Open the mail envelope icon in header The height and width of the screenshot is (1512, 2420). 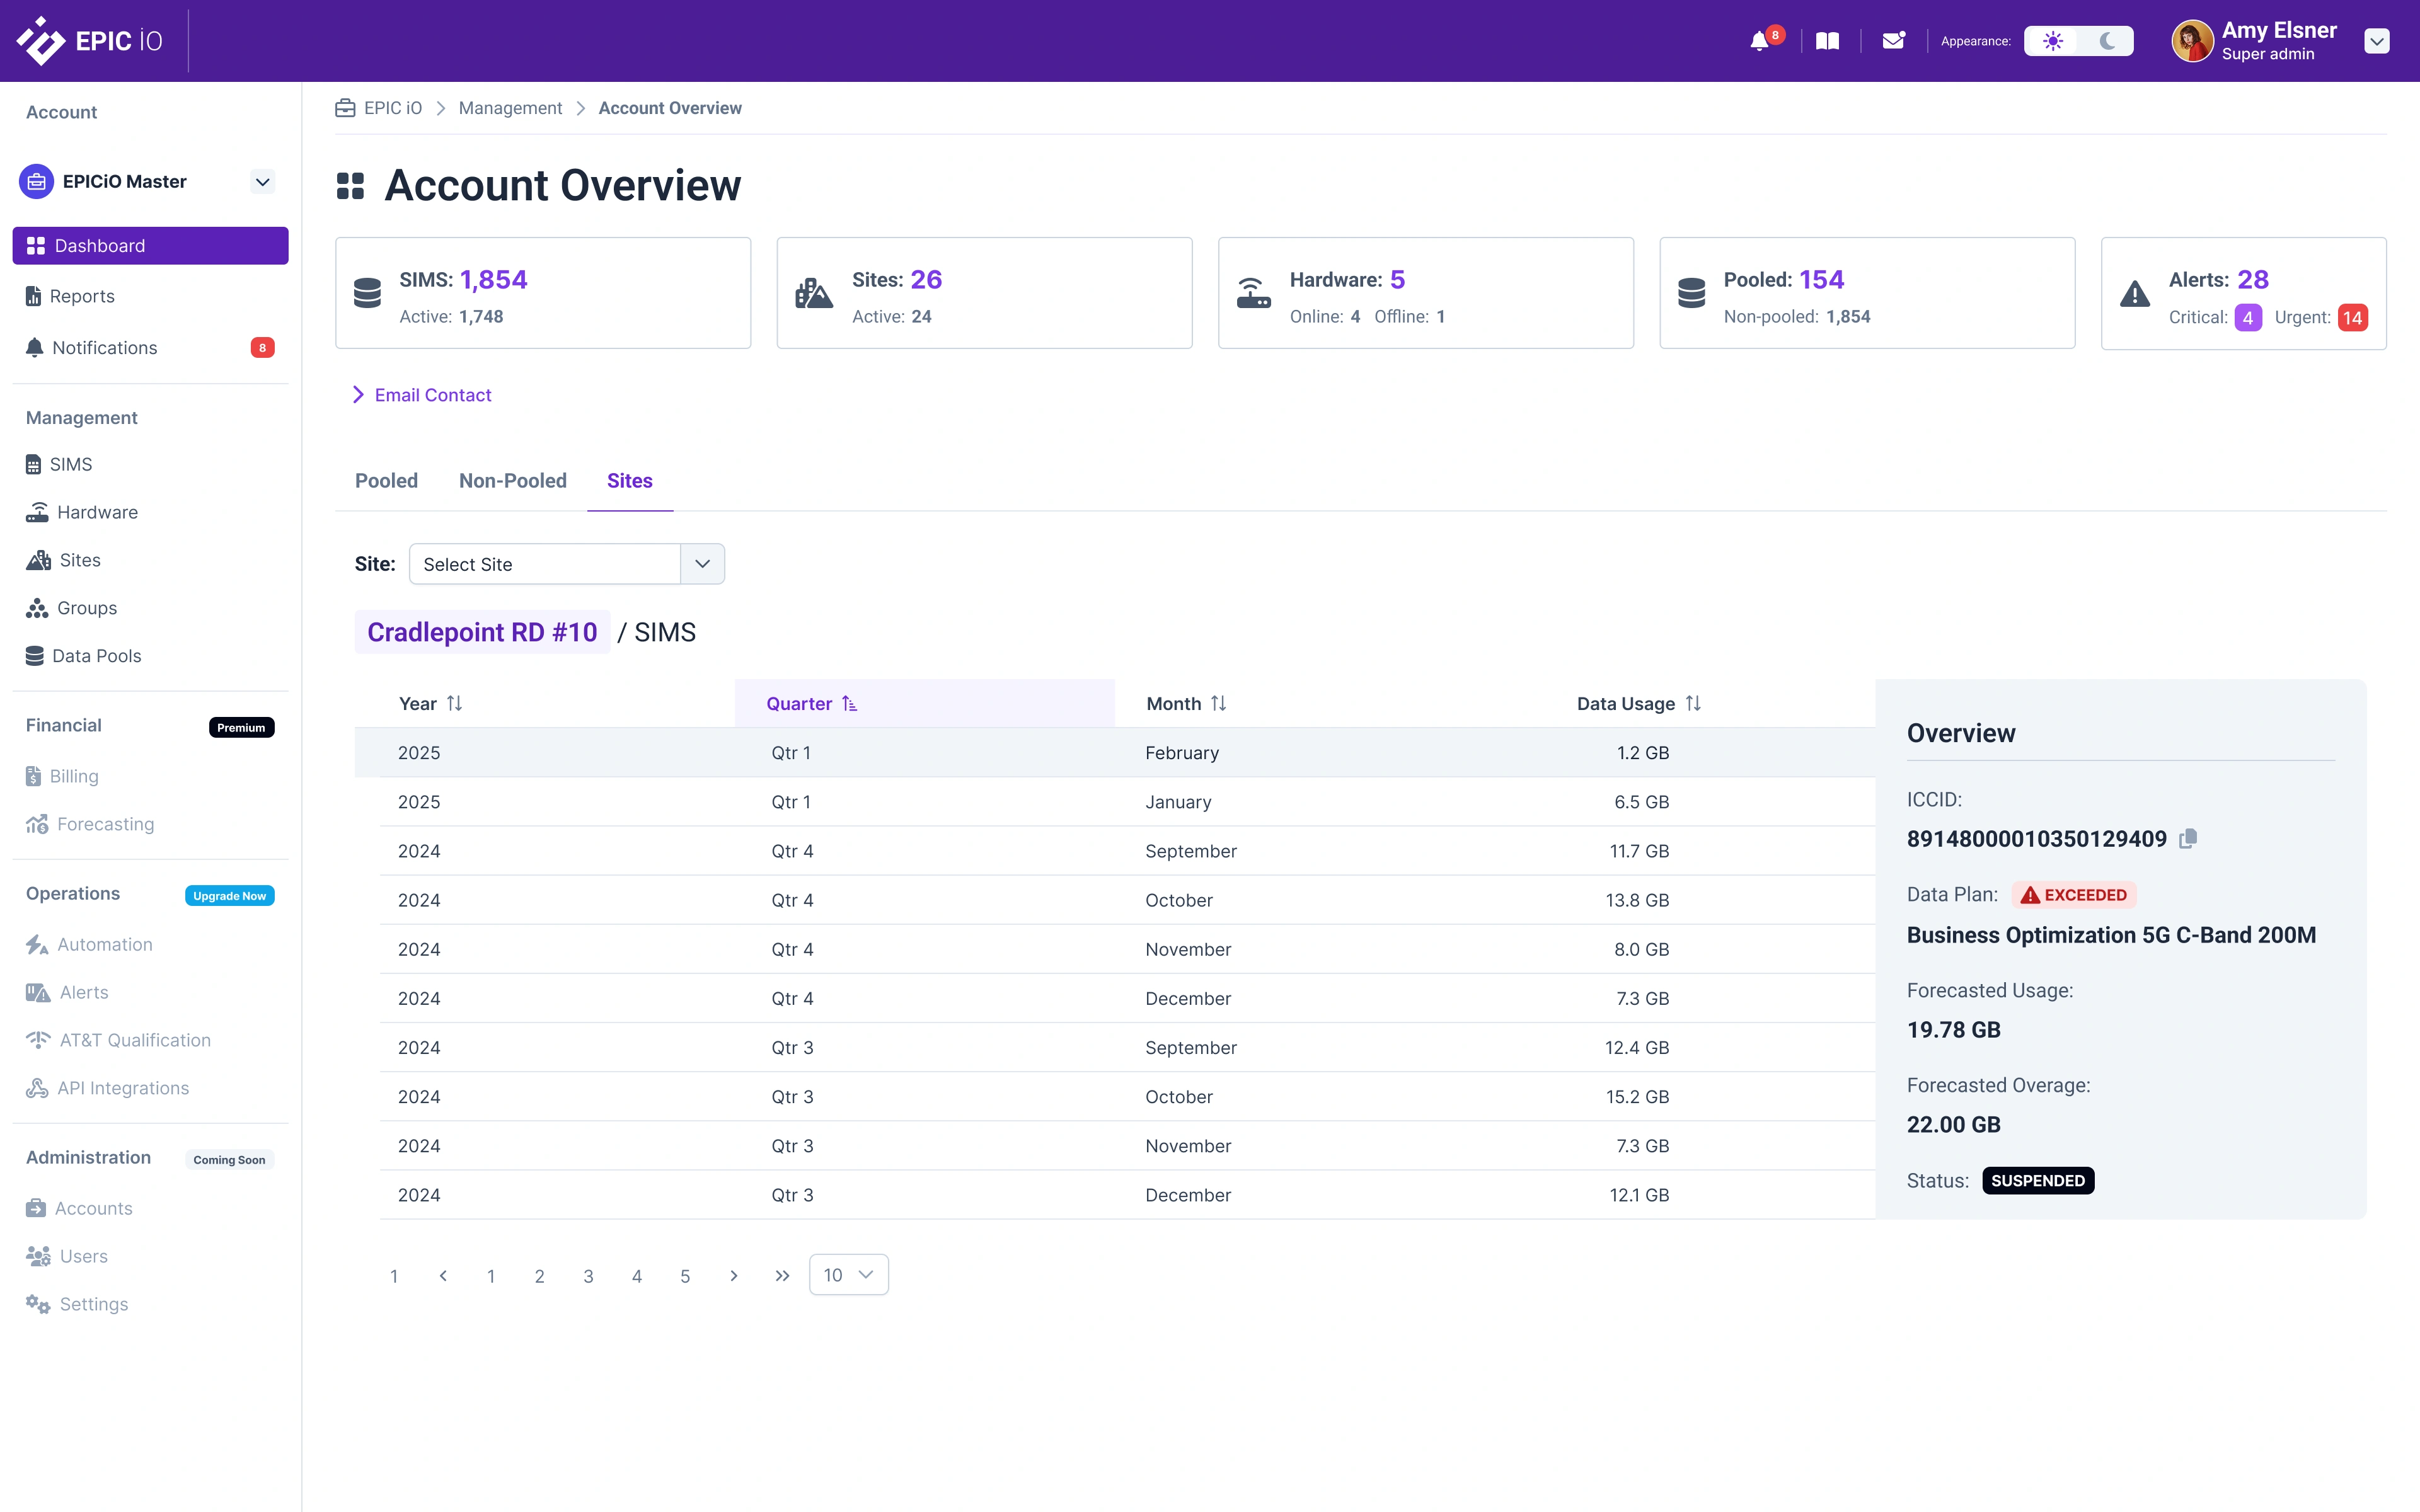tap(1892, 41)
